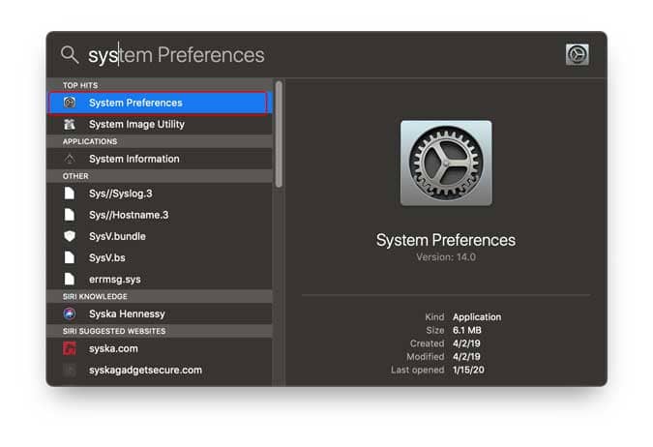The width and height of the screenshot is (653, 447).
Task: Click the document icon next to Sys//Syslog.3
Action: click(70, 194)
